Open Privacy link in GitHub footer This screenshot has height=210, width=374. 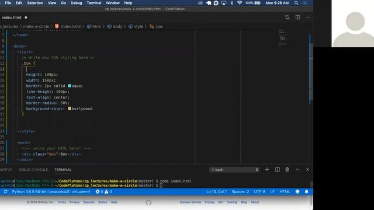(x=74, y=202)
